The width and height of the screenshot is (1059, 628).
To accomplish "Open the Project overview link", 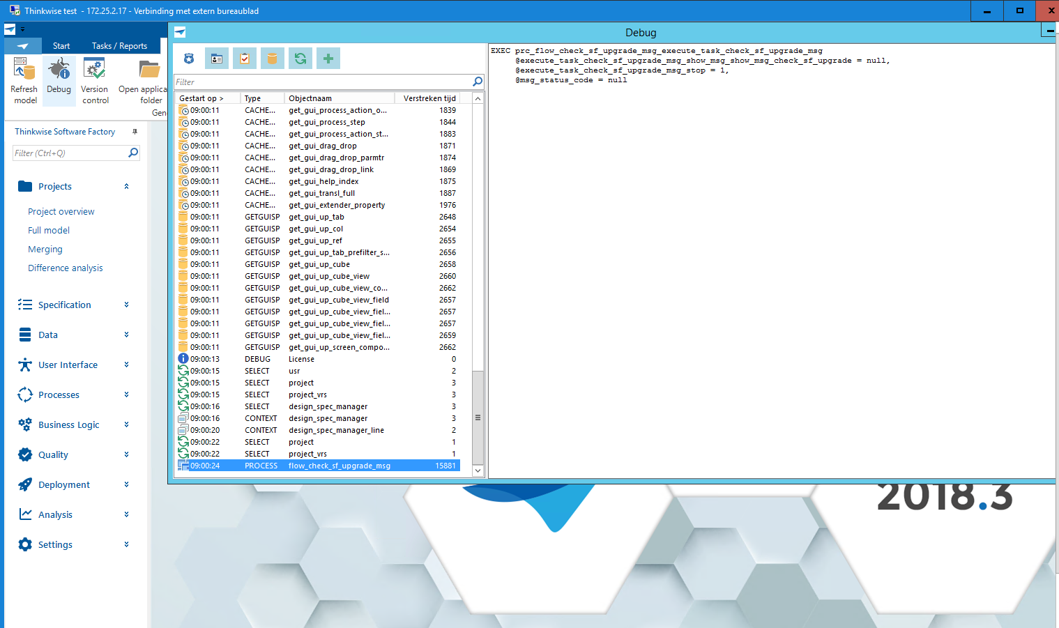I will [61, 211].
